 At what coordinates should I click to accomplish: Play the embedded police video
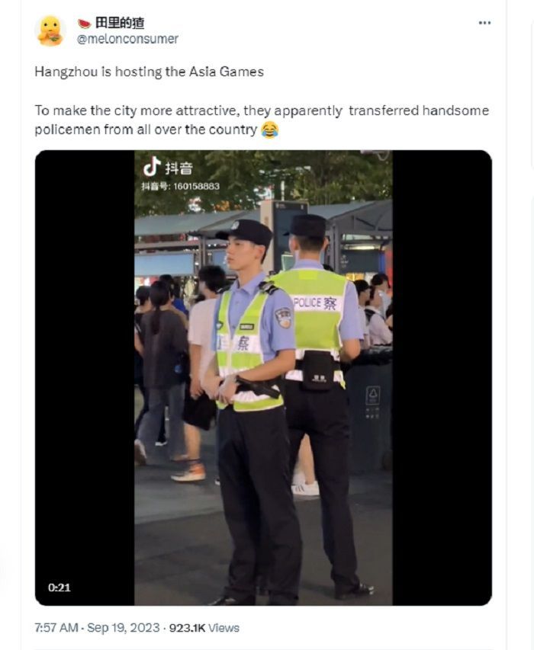pos(263,378)
